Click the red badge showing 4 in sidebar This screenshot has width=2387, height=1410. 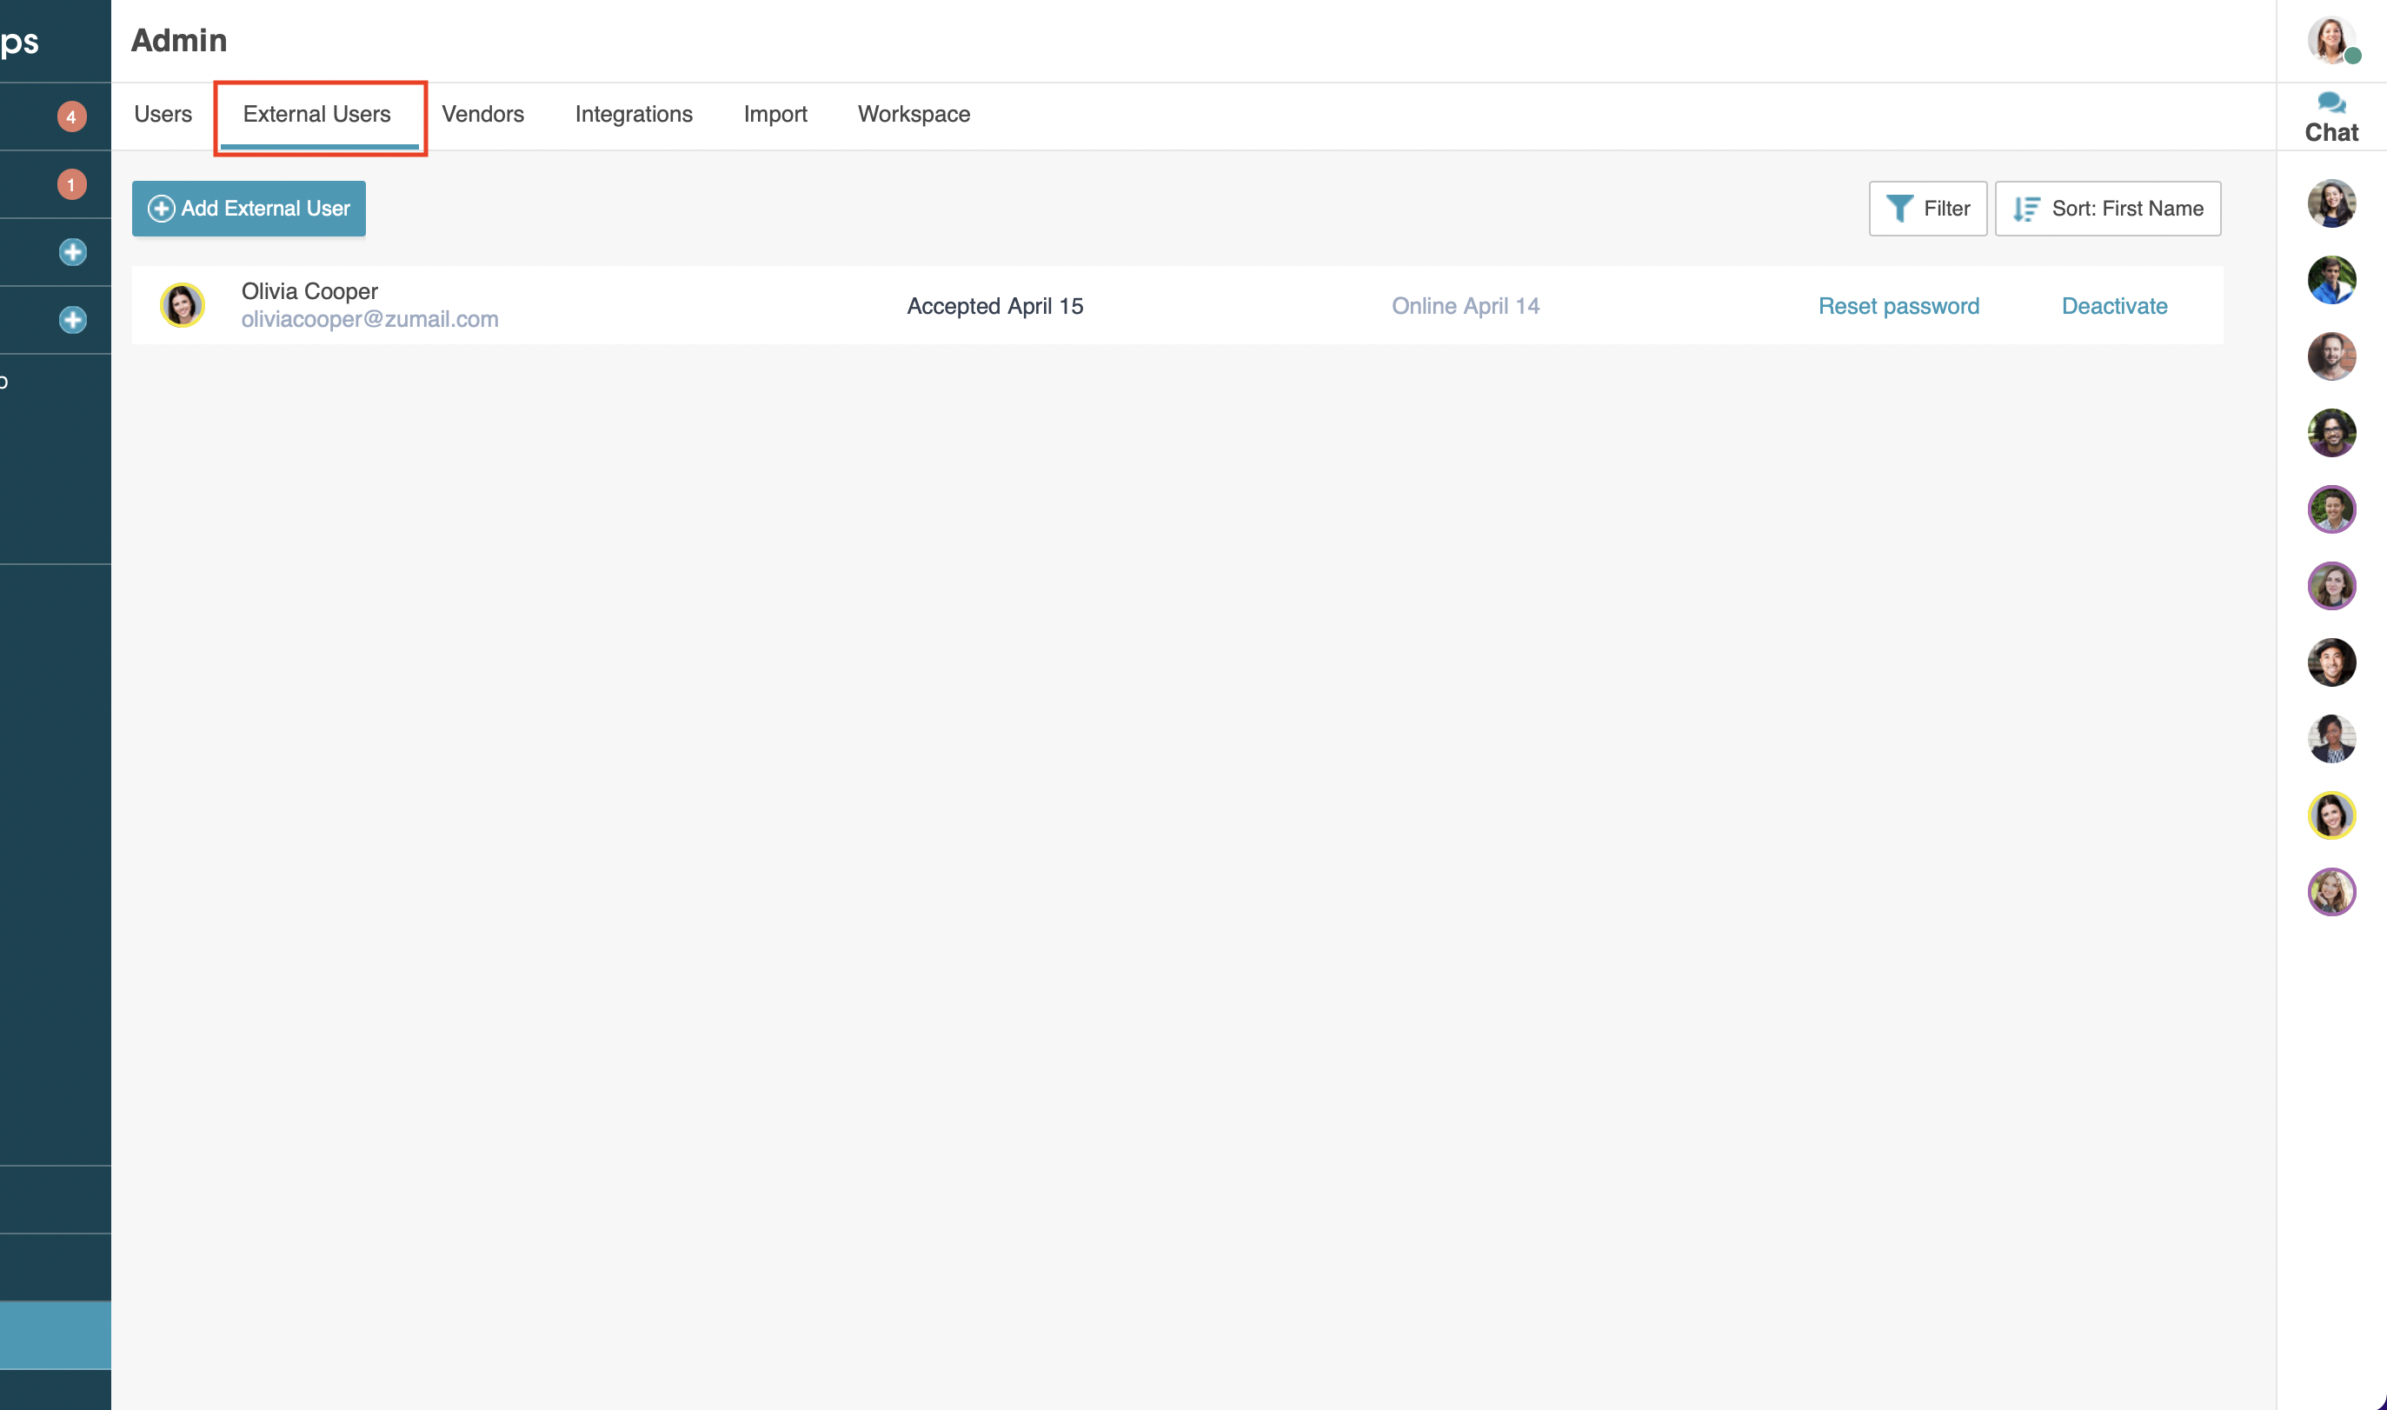pos(71,116)
